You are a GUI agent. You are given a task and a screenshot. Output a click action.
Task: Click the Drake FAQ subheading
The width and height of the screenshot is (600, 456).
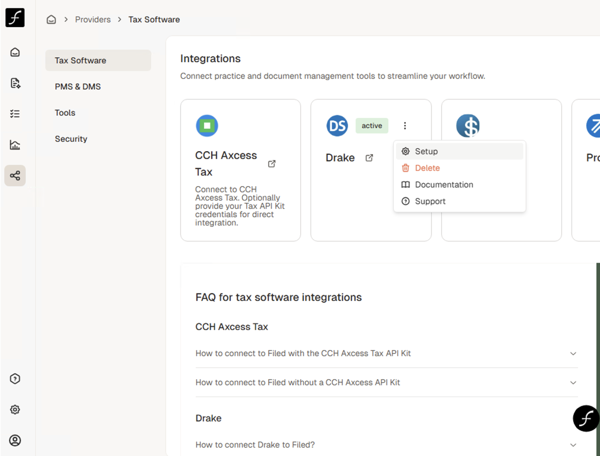coord(208,418)
